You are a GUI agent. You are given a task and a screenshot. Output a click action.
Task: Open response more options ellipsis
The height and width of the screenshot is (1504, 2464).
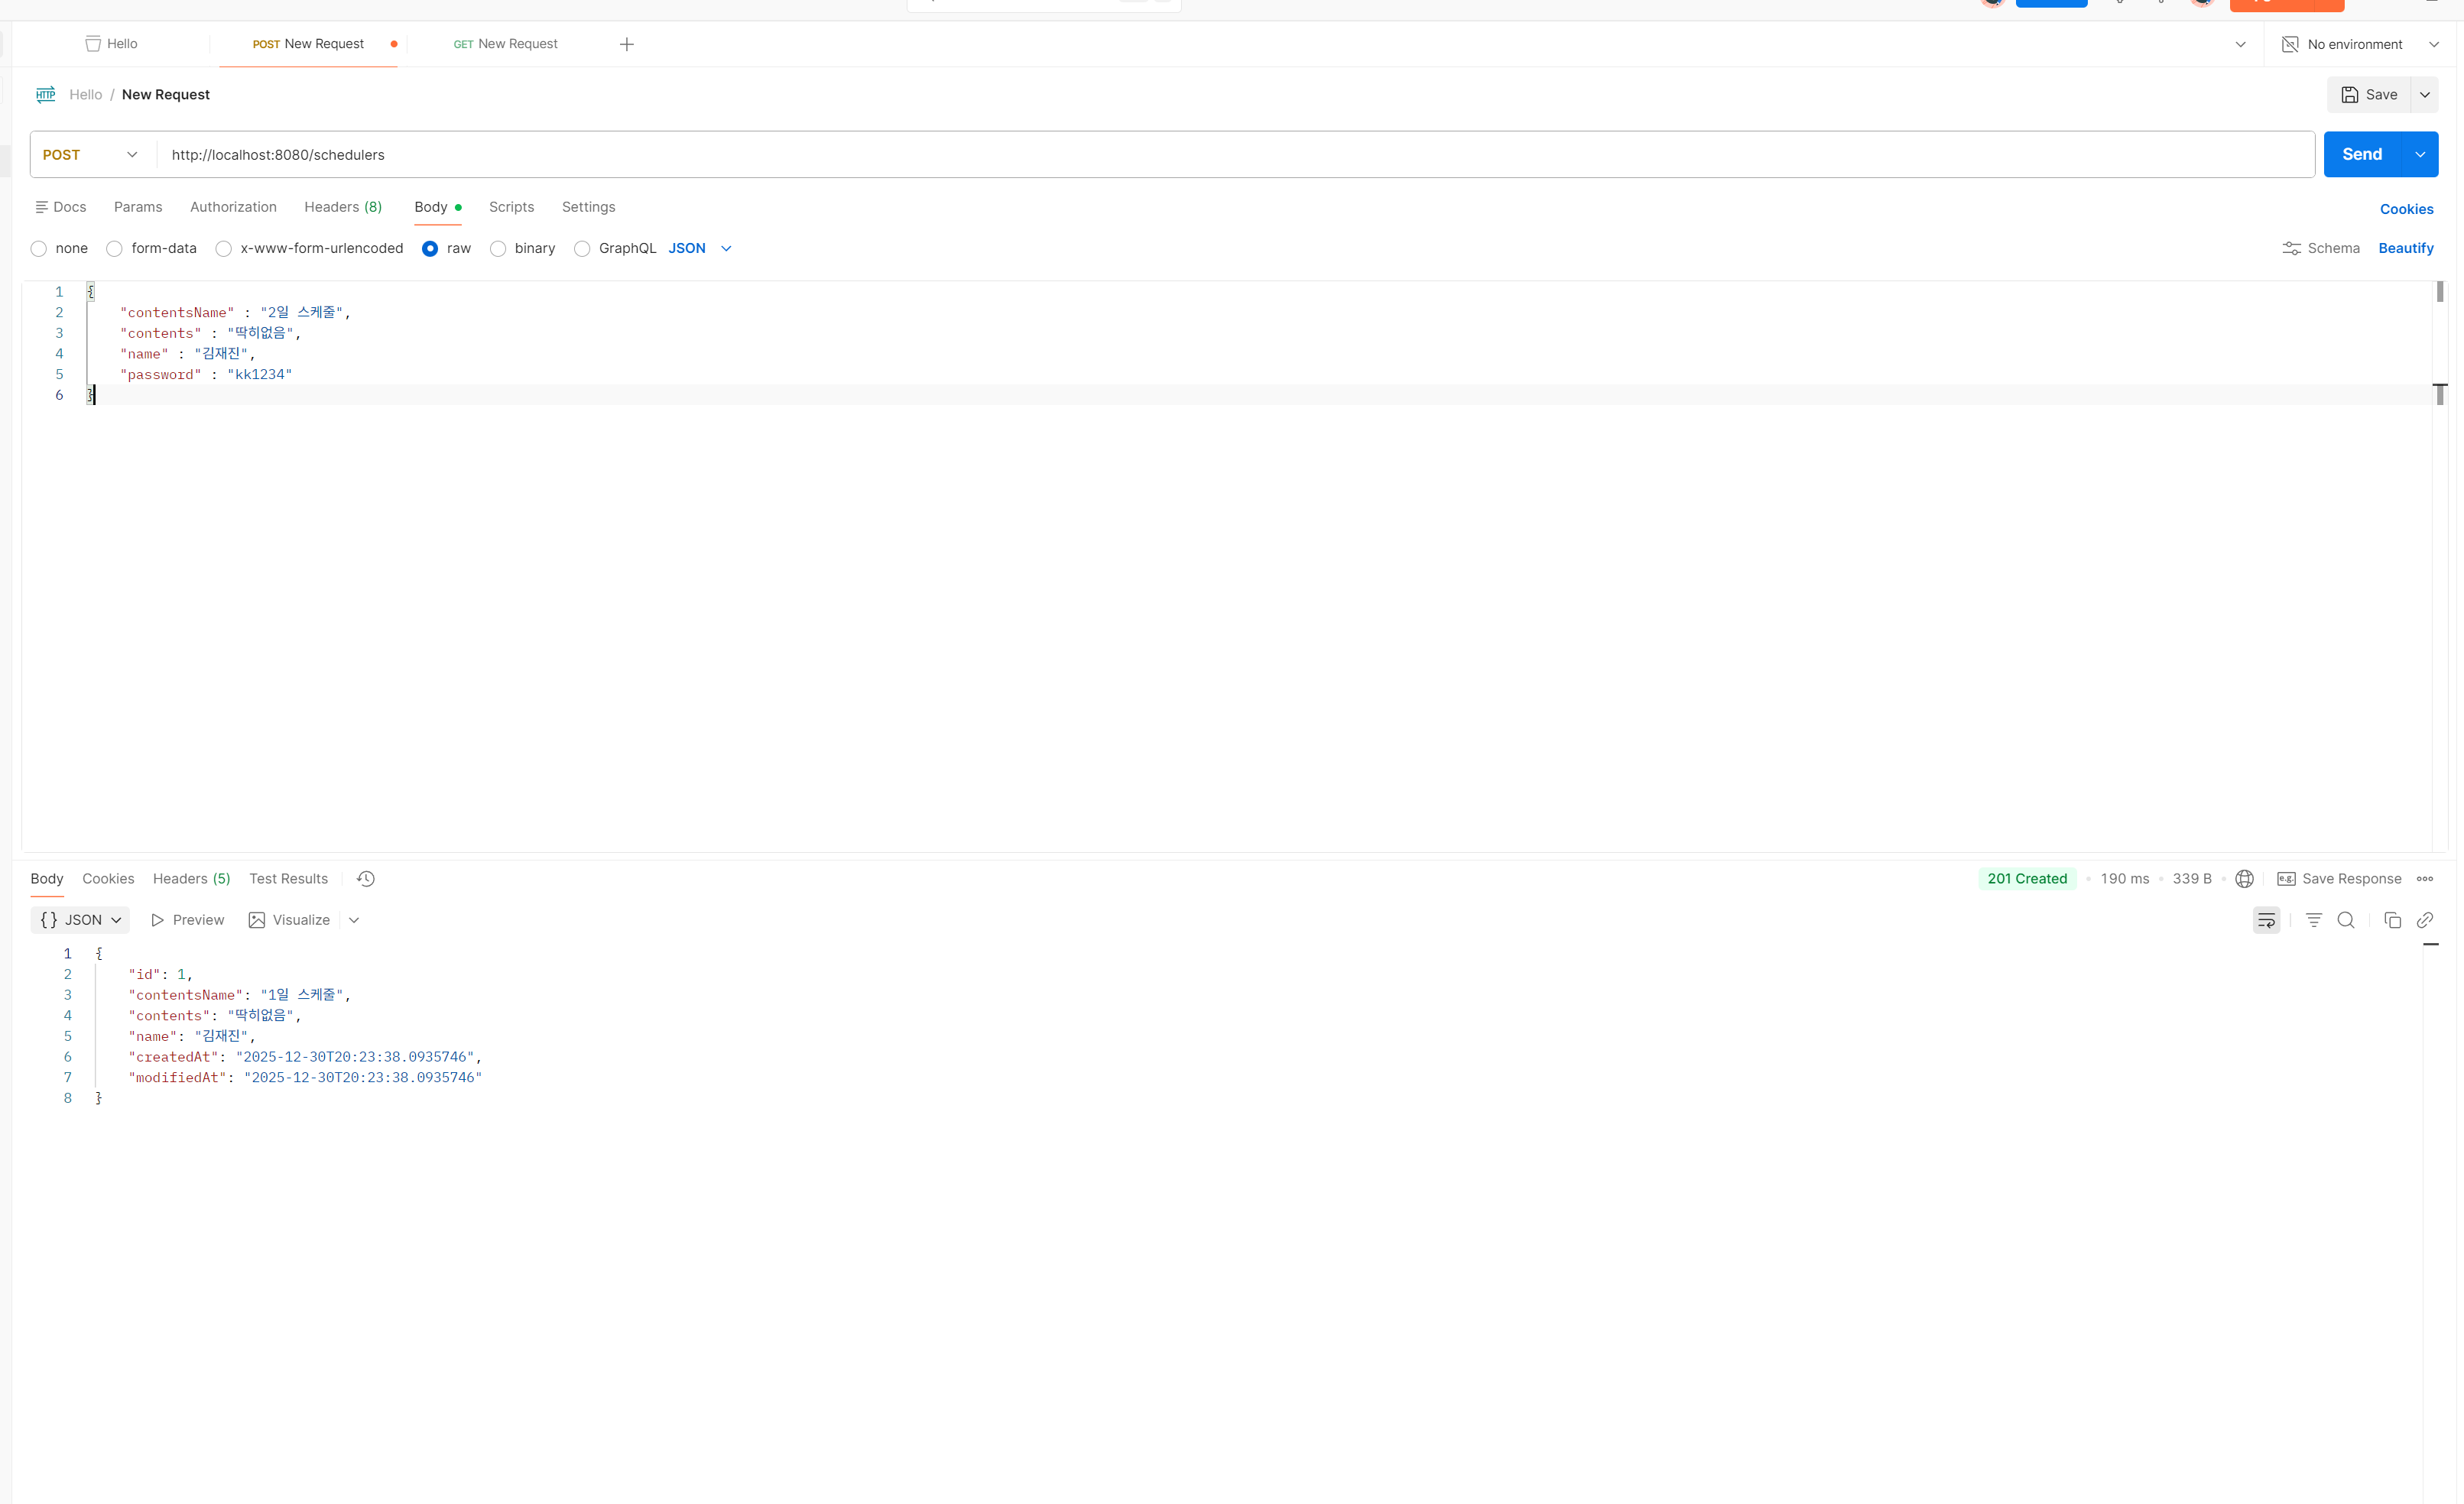tap(2425, 878)
